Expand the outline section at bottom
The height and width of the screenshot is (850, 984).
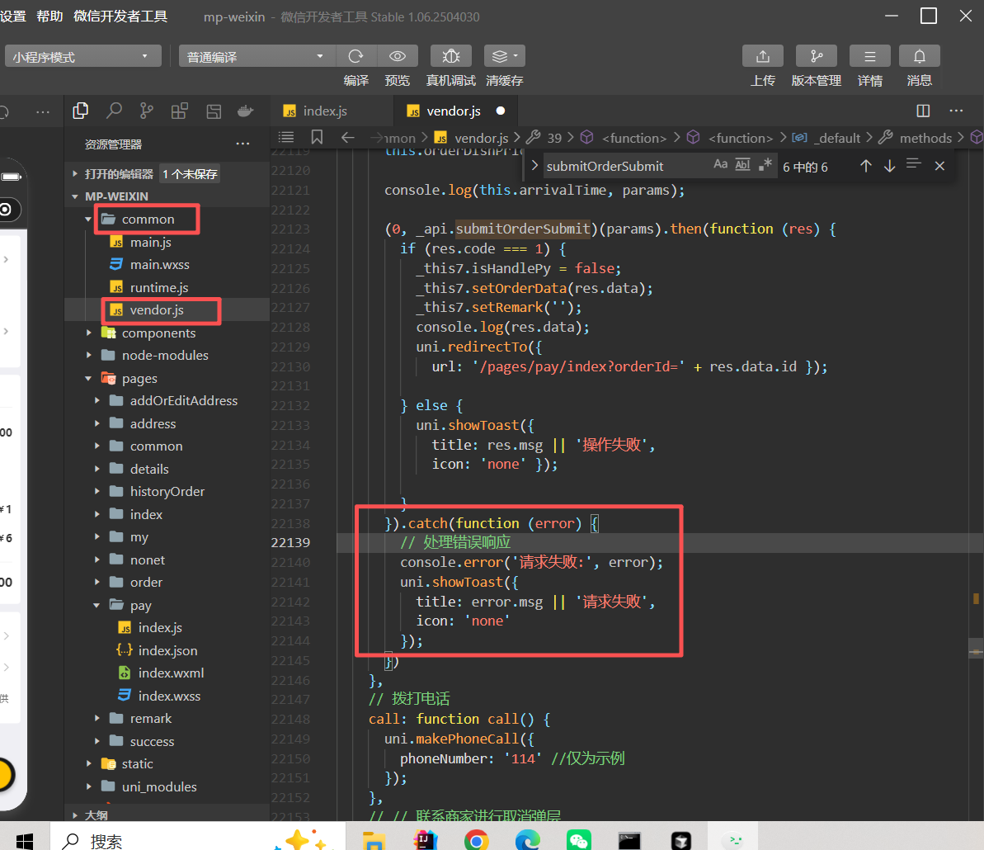[x=75, y=815]
